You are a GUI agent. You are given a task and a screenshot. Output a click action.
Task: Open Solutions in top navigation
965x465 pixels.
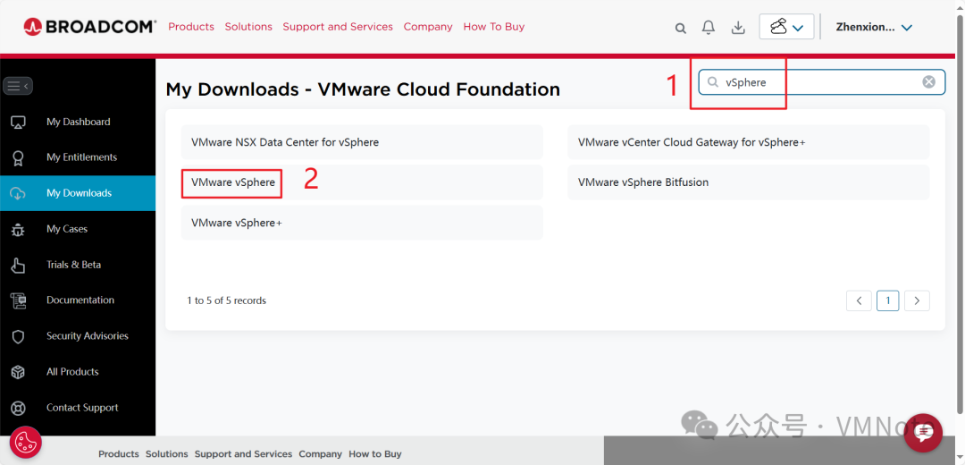click(248, 27)
